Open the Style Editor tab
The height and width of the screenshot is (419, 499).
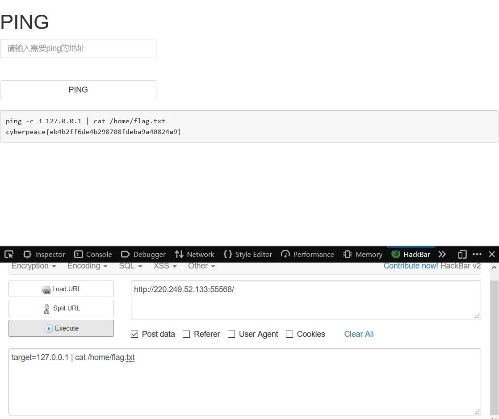(247, 254)
